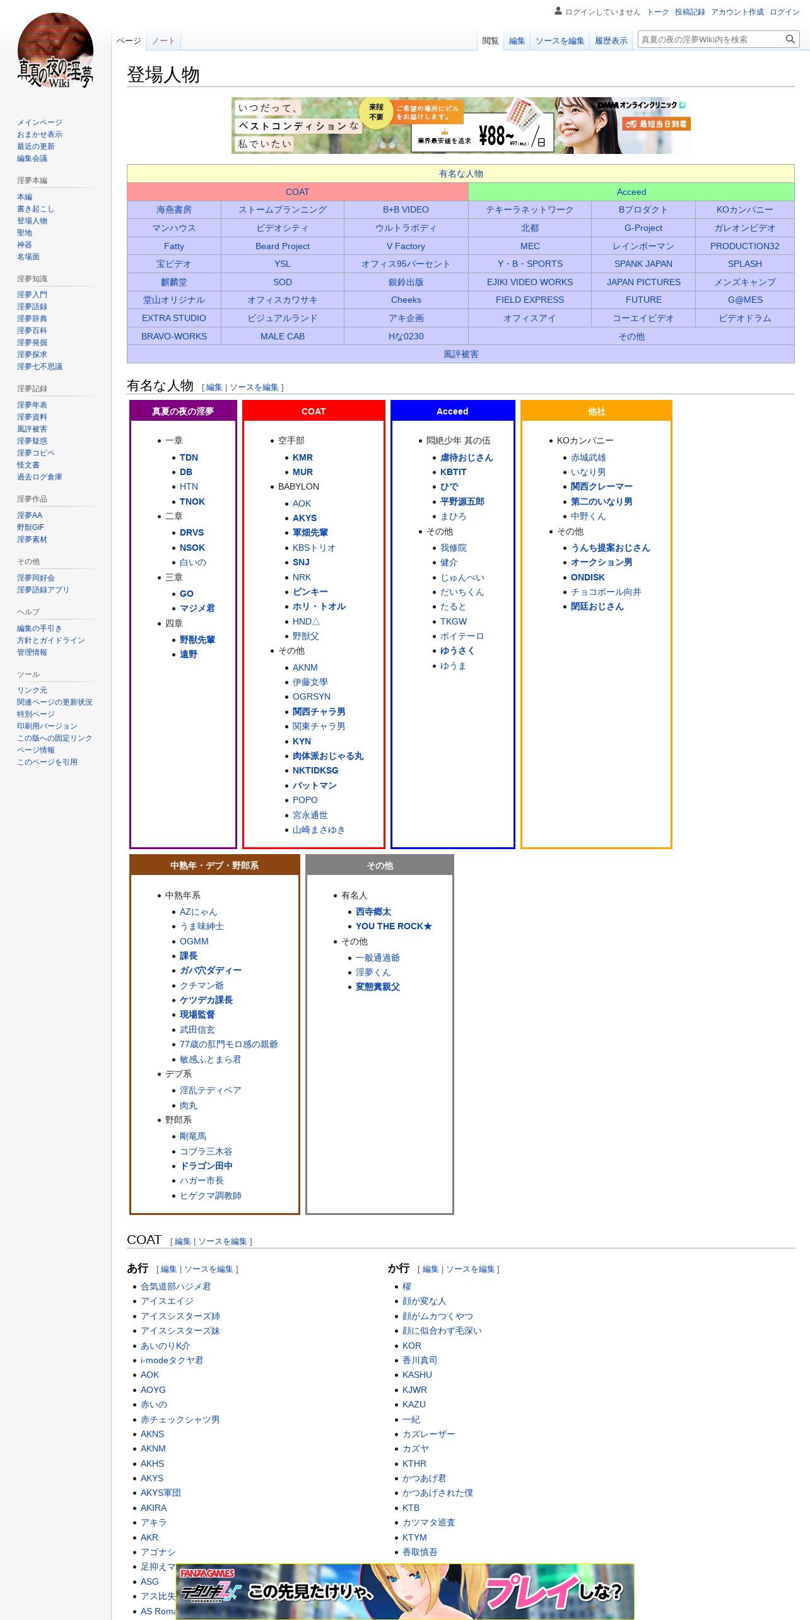This screenshot has width=810, height=1620.
Task: Open リンク元 tools link
Action: point(32,690)
